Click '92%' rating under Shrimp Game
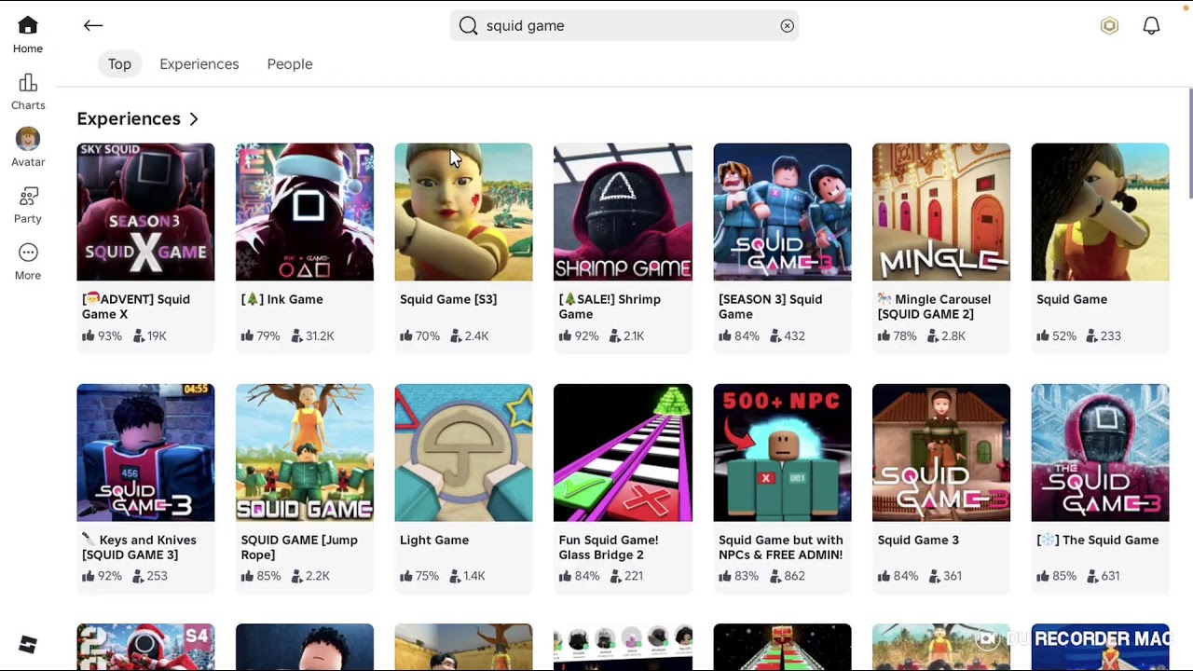The image size is (1193, 671). [586, 336]
